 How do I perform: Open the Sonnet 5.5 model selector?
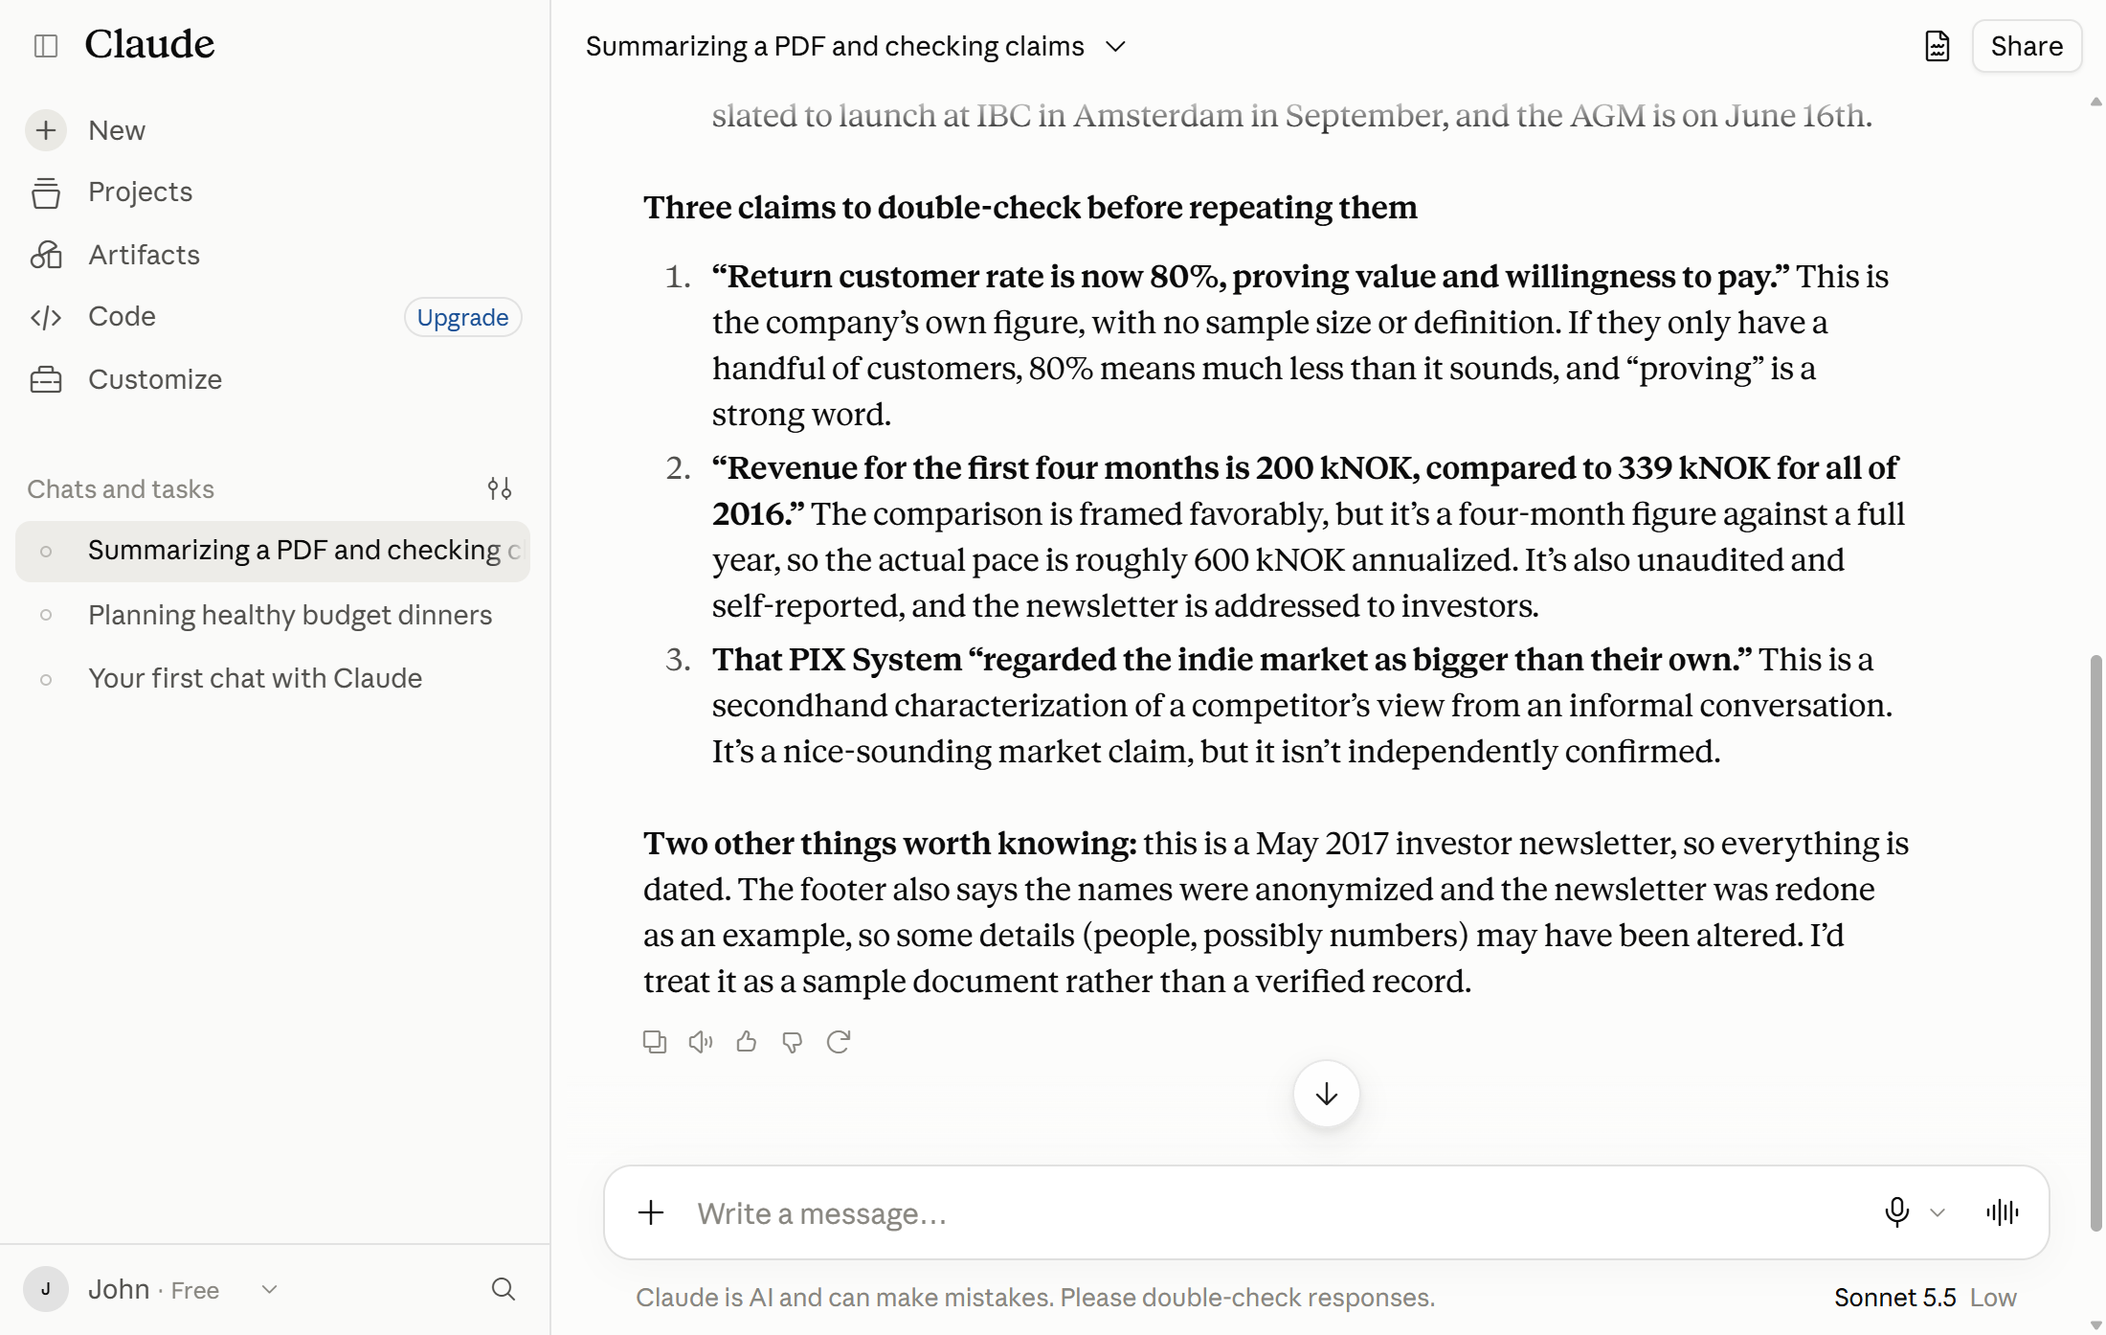coord(1925,1298)
